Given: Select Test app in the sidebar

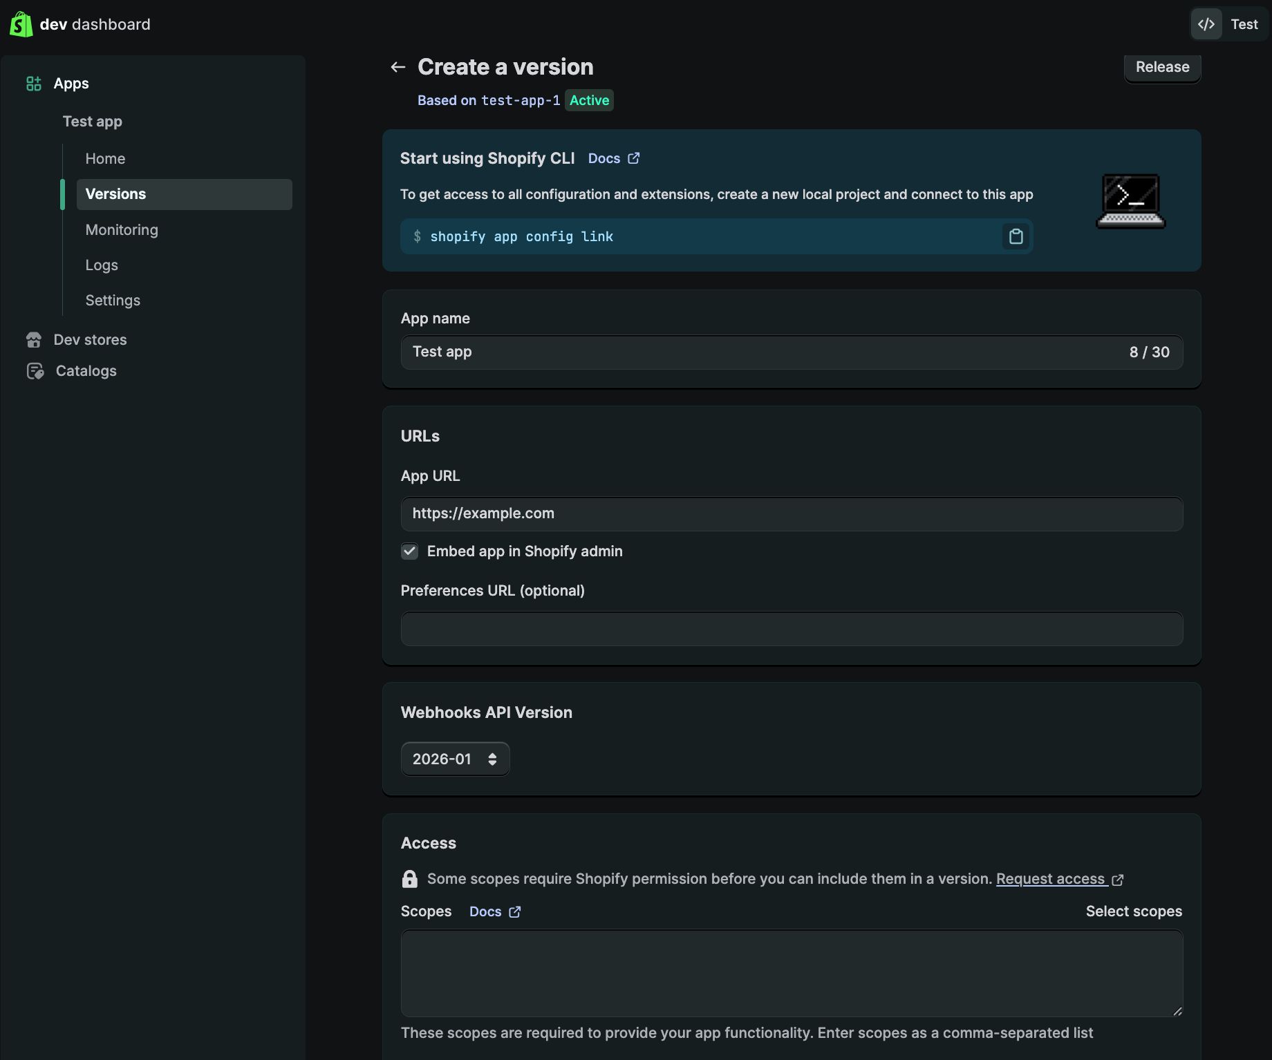Looking at the screenshot, I should coord(93,122).
